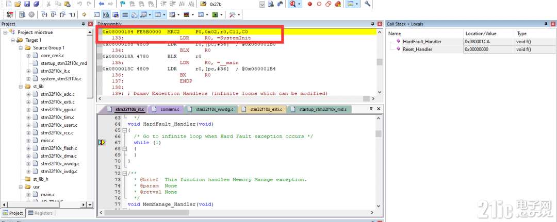
Task: Expand core_cm3.c in project tree
Action: point(28,56)
